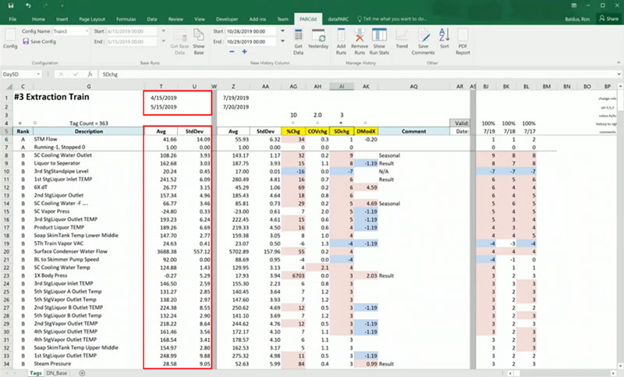Click the Save Config disk icon

[26, 41]
